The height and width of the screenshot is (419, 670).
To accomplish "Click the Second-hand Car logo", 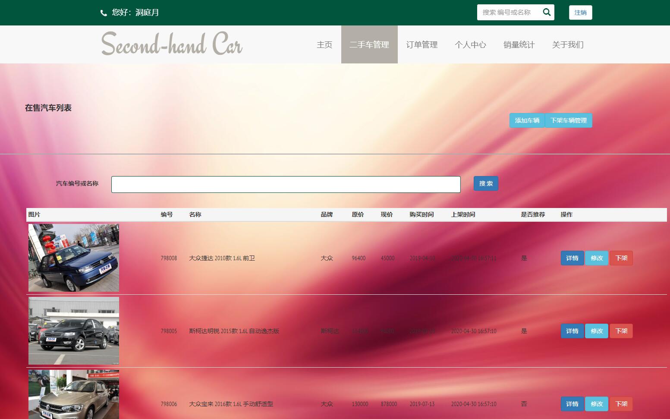I will [x=172, y=44].
